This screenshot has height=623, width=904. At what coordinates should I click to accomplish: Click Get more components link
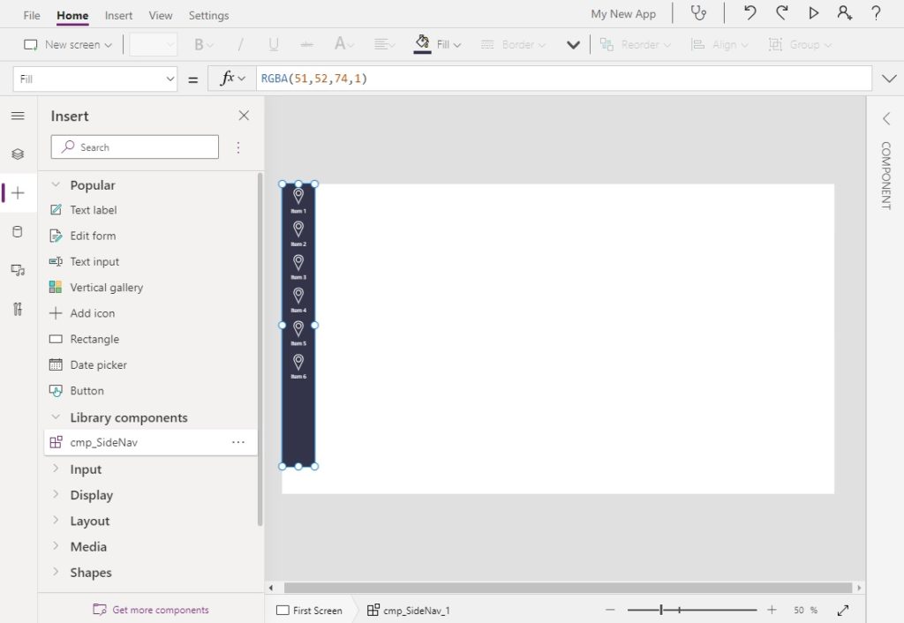click(161, 609)
